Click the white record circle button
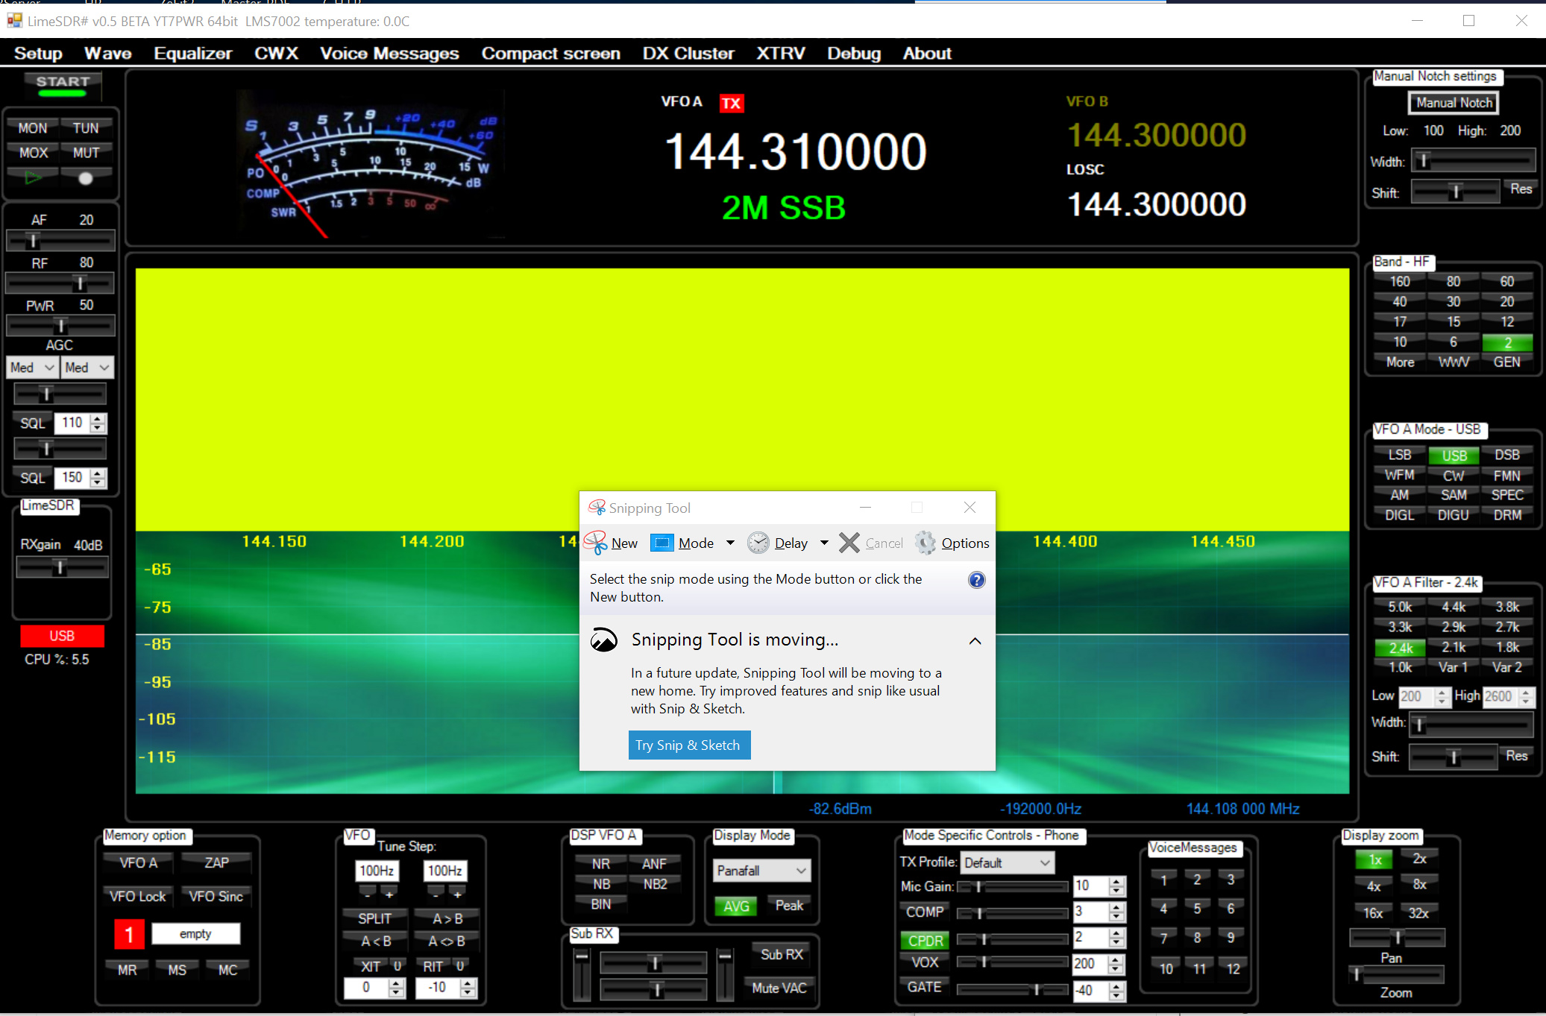This screenshot has width=1546, height=1016. click(86, 178)
